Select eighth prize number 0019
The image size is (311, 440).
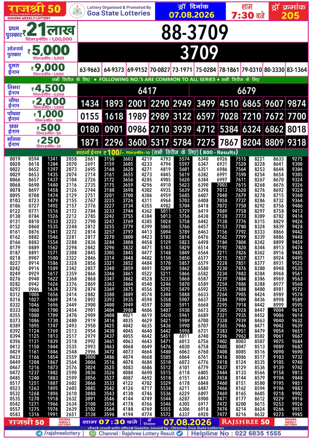point(15,159)
